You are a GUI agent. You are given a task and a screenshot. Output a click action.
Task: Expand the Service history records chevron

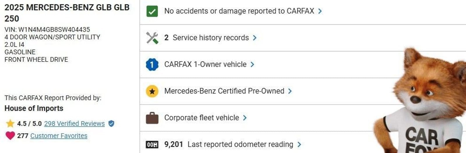(255, 38)
